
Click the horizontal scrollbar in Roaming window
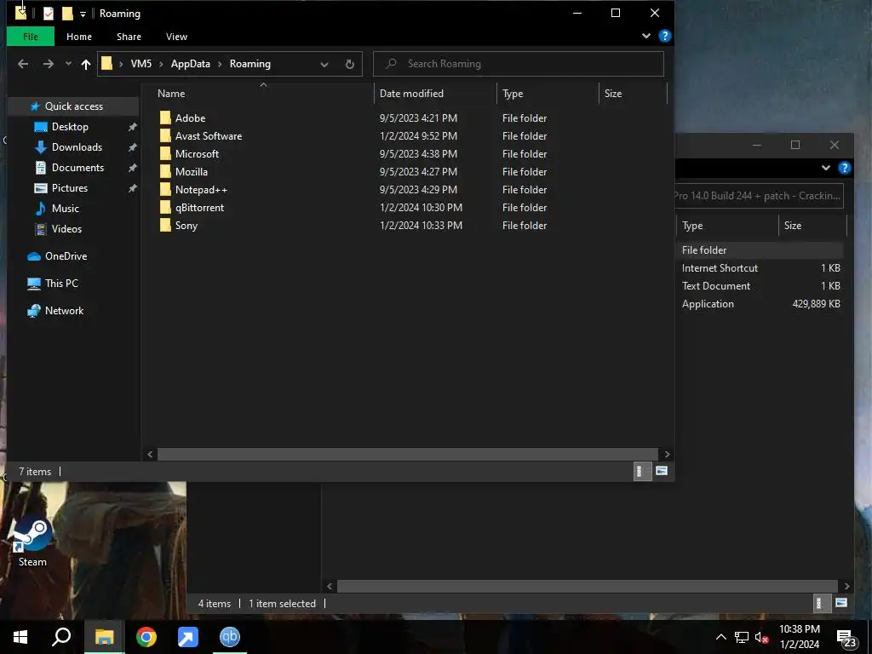408,455
